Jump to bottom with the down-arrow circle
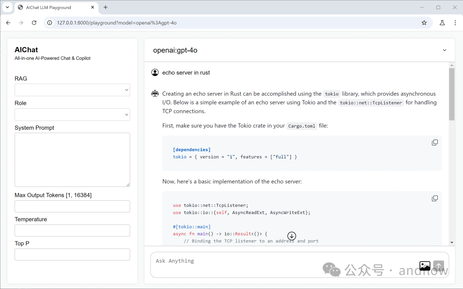Screen dimensions: 463x289 click(x=292, y=236)
